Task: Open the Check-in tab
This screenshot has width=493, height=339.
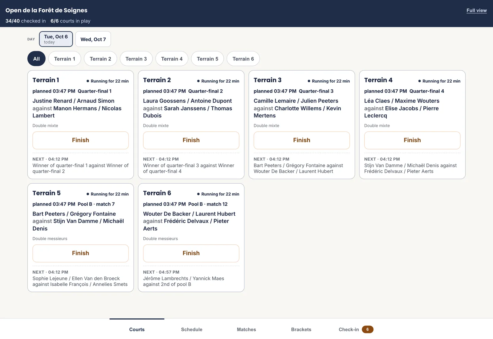Action: (356, 329)
